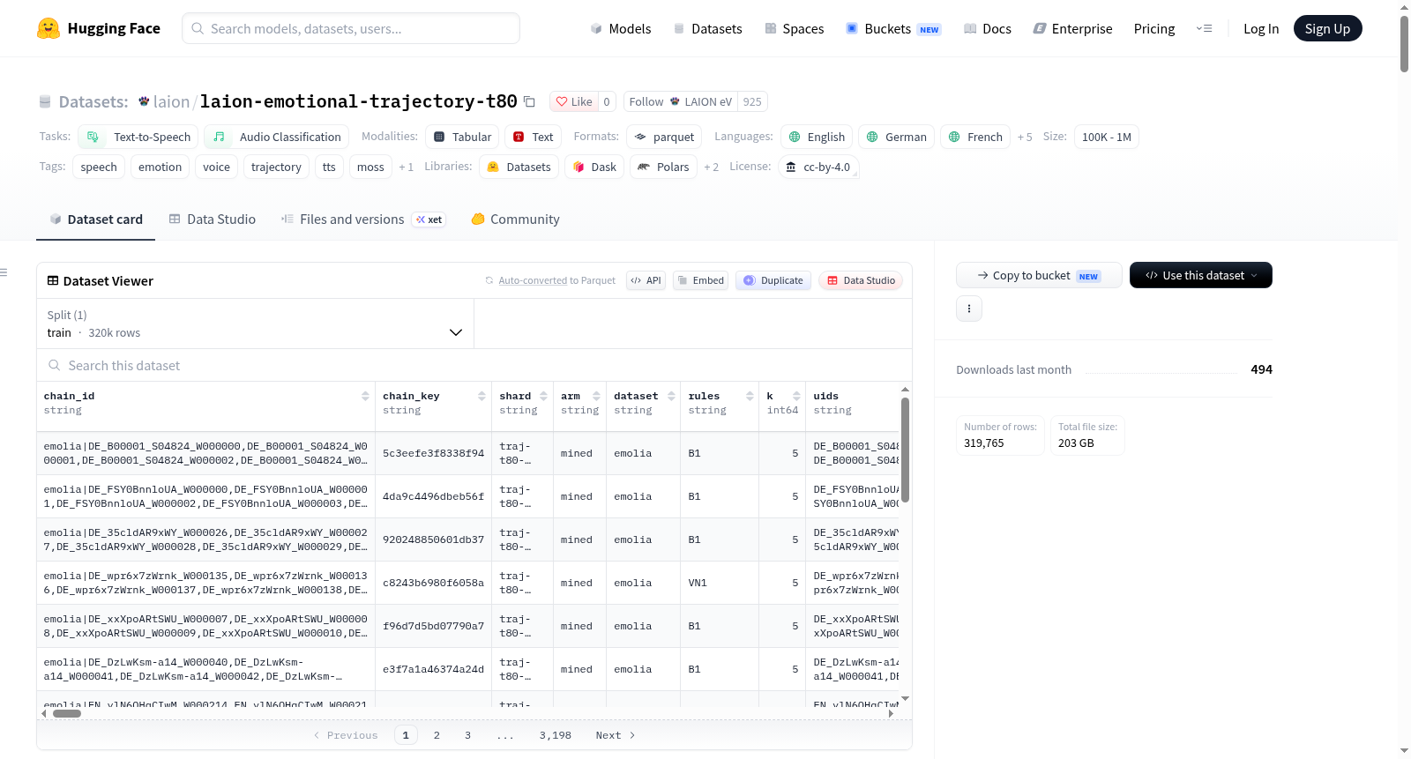Sort the chain_key column
Screen dimensions: 1411x759
point(482,397)
